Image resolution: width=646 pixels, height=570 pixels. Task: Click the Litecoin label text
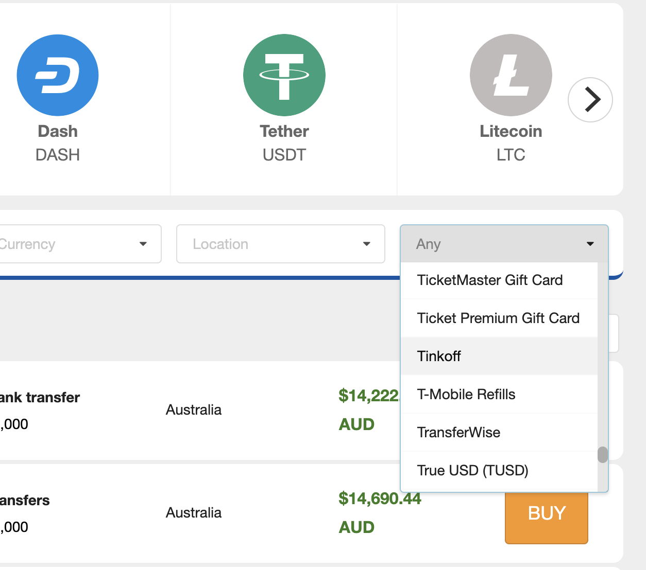[x=511, y=131]
